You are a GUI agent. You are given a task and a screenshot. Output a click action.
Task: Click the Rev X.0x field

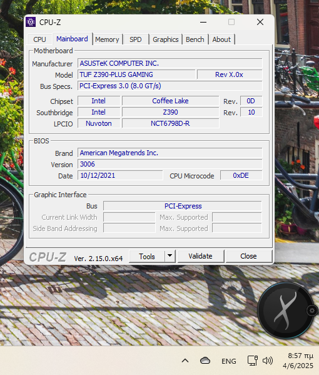(x=230, y=74)
